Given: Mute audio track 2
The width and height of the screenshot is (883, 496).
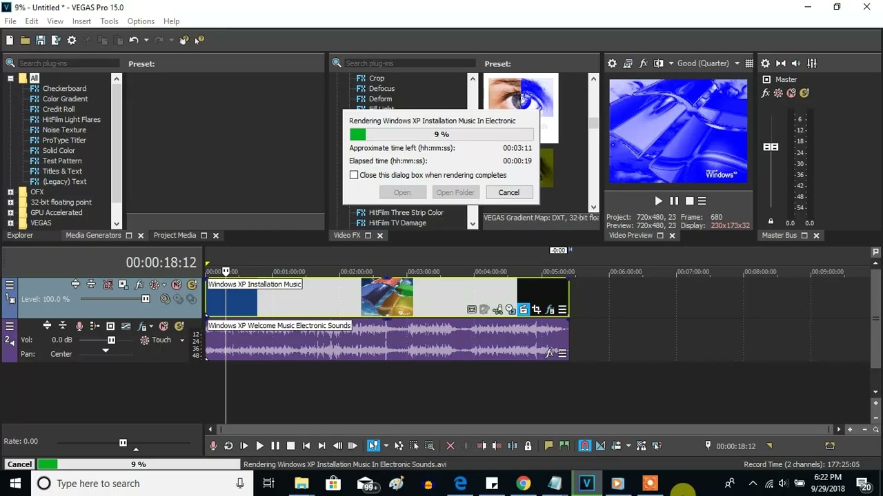Looking at the screenshot, I should [x=163, y=326].
